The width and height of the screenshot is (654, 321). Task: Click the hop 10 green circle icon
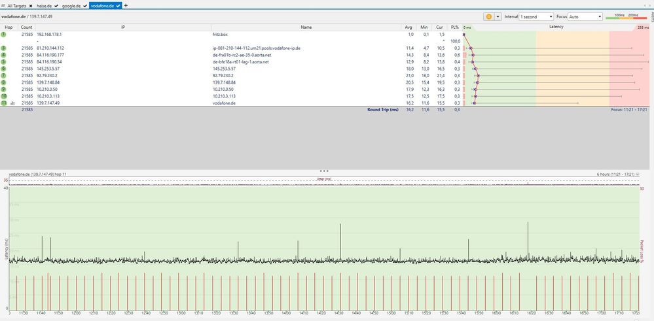(x=4, y=96)
